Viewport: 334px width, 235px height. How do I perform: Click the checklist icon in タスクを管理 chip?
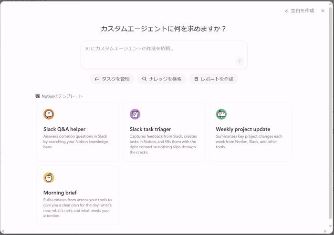pyautogui.click(x=97, y=79)
